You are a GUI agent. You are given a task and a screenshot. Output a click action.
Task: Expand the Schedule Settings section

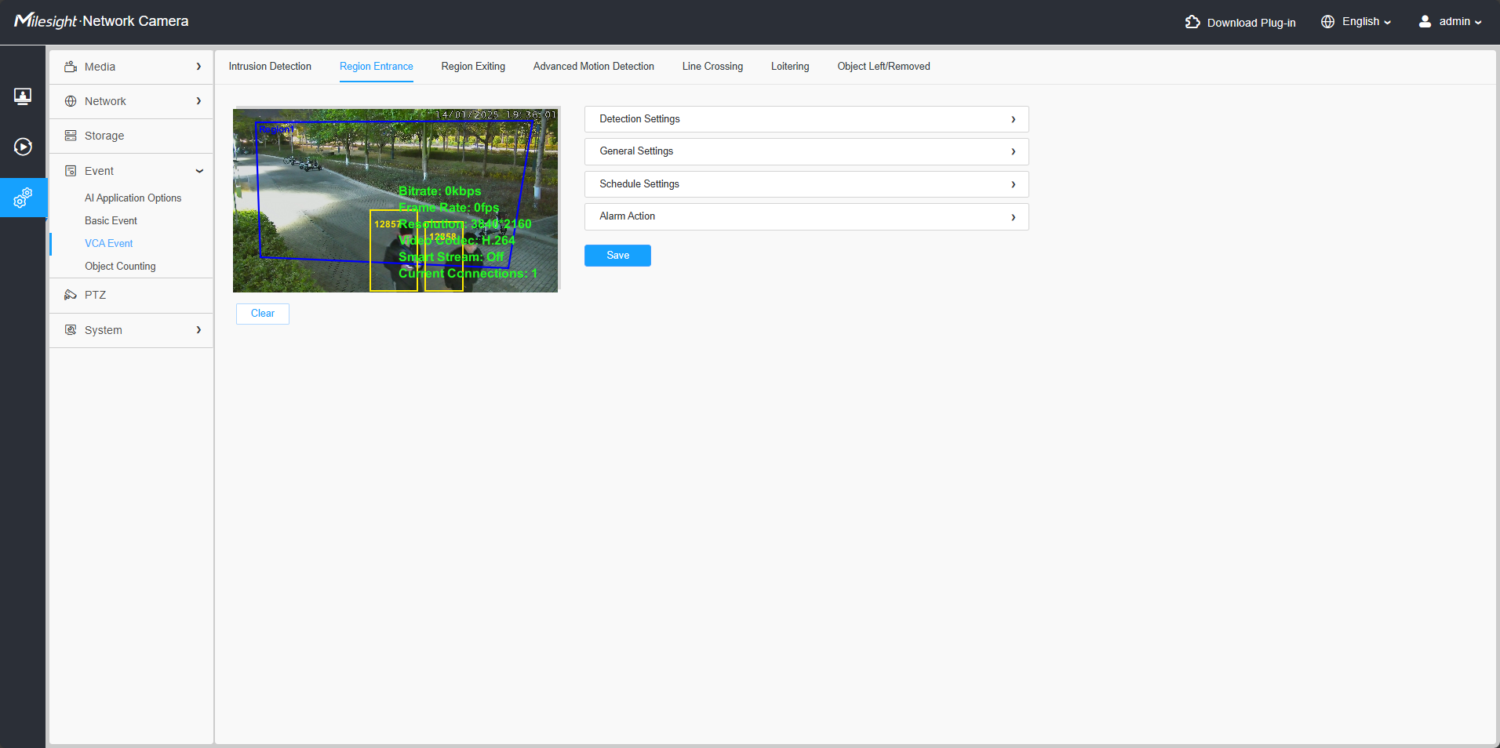point(806,184)
